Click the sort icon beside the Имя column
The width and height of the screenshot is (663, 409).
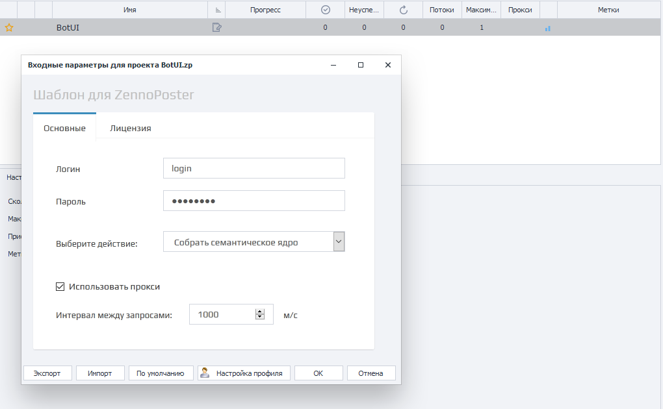216,9
